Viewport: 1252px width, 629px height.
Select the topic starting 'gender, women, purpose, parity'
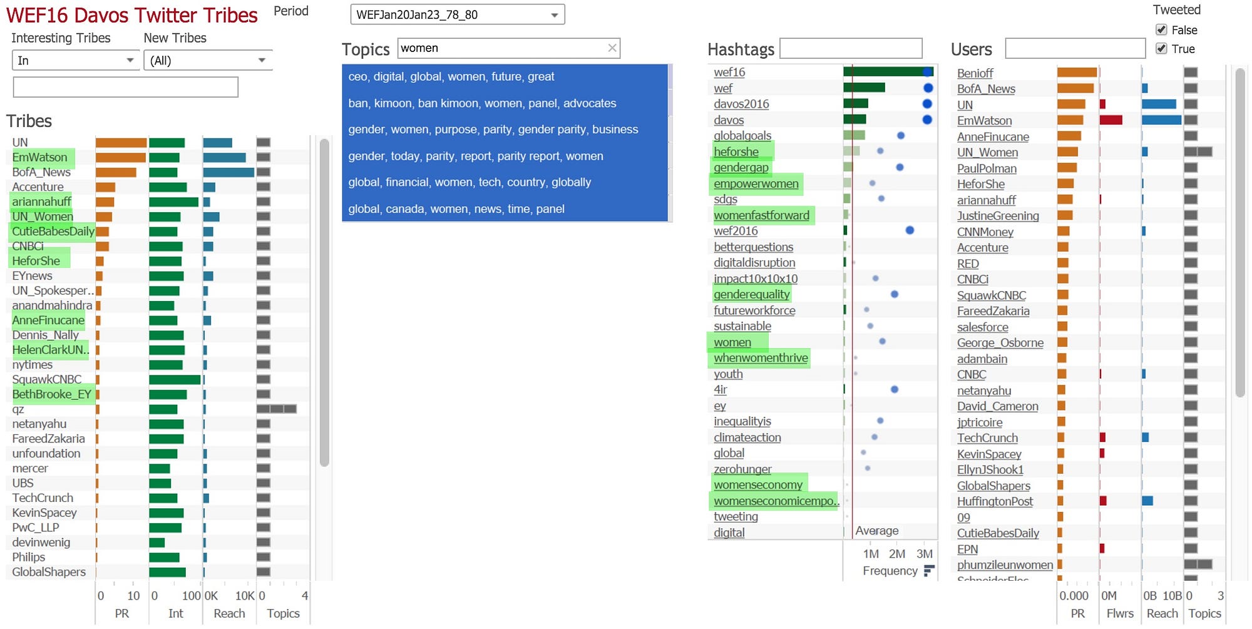point(505,130)
